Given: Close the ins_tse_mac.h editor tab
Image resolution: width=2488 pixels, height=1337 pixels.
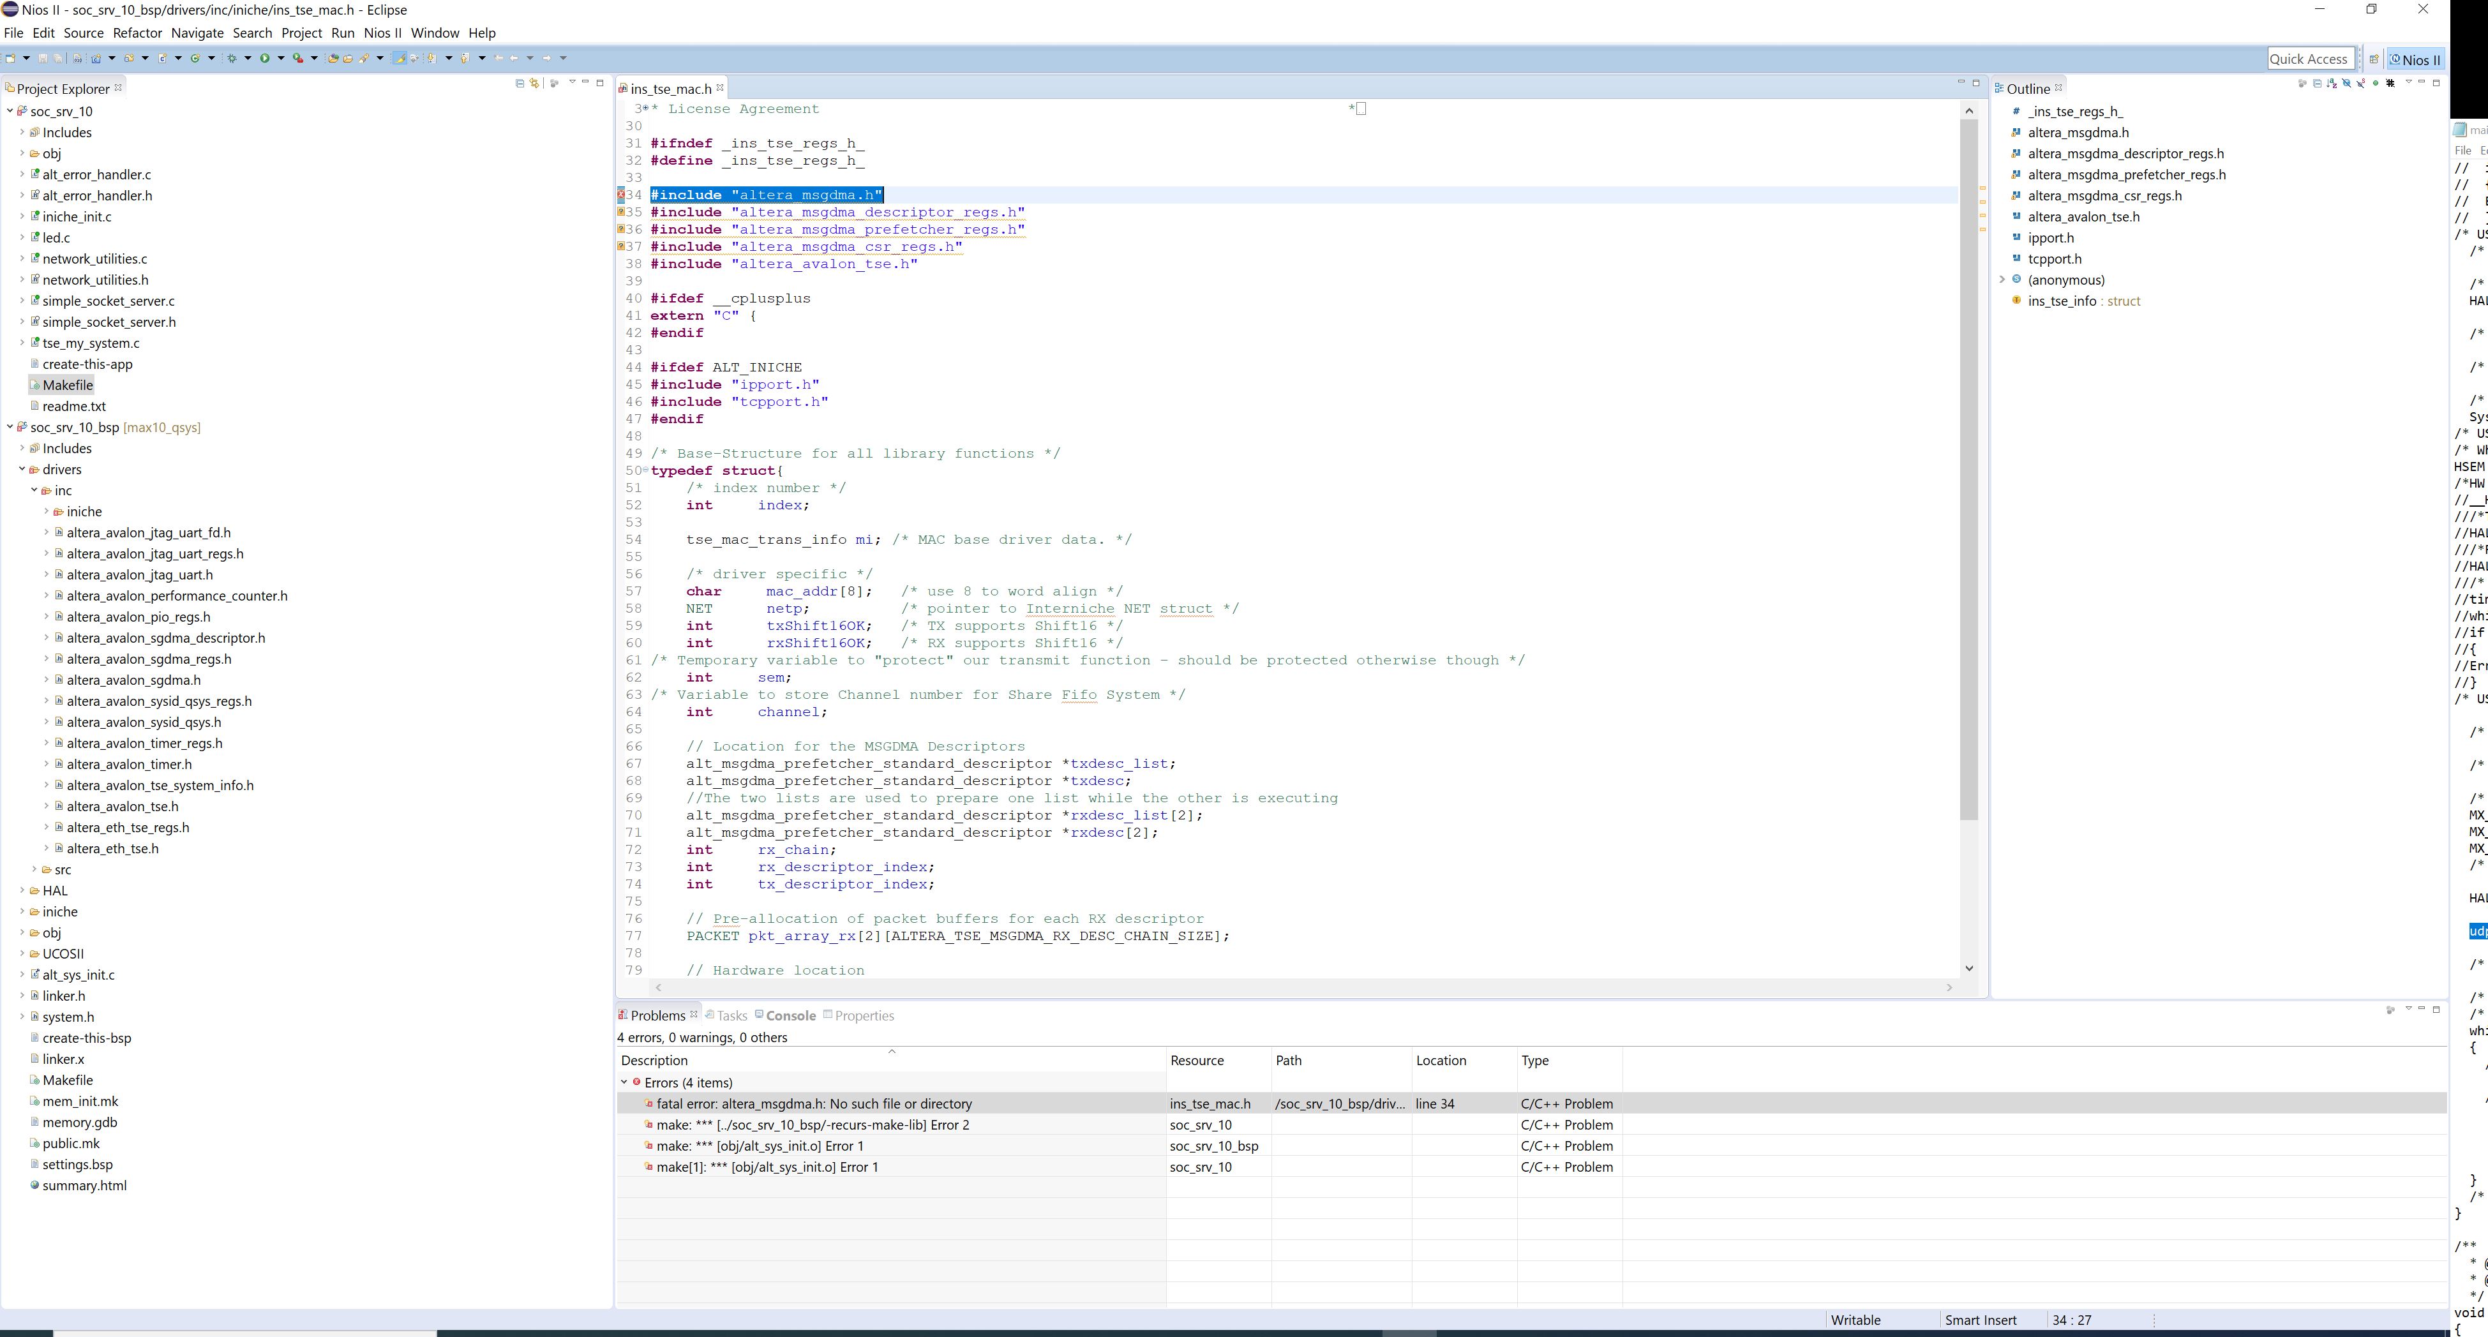Looking at the screenshot, I should pos(719,88).
